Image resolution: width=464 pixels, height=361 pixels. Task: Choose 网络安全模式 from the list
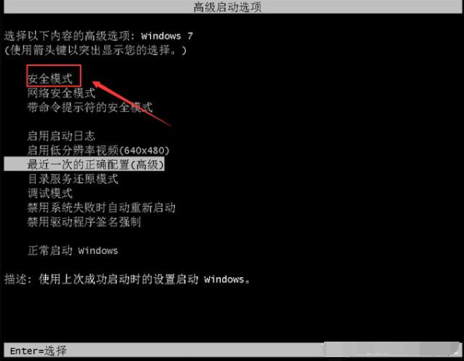pos(61,93)
